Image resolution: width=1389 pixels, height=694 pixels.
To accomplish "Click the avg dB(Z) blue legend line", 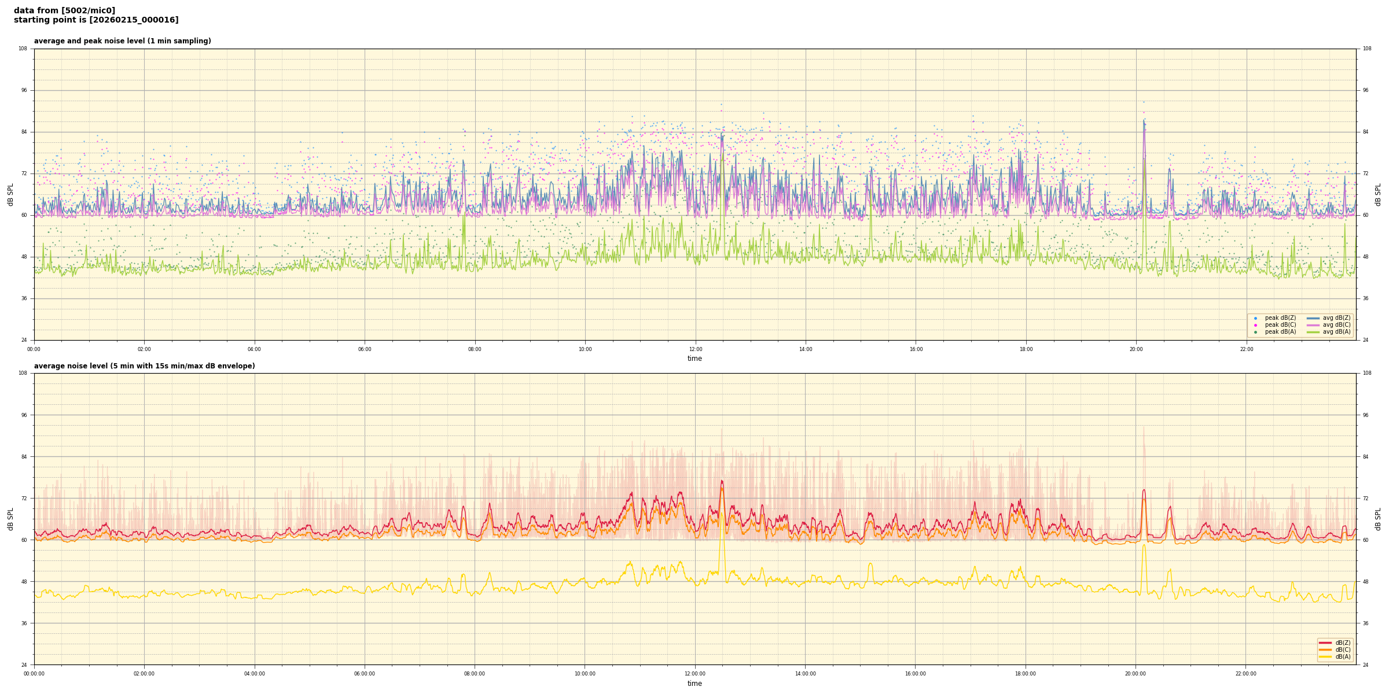I will pos(1313,318).
